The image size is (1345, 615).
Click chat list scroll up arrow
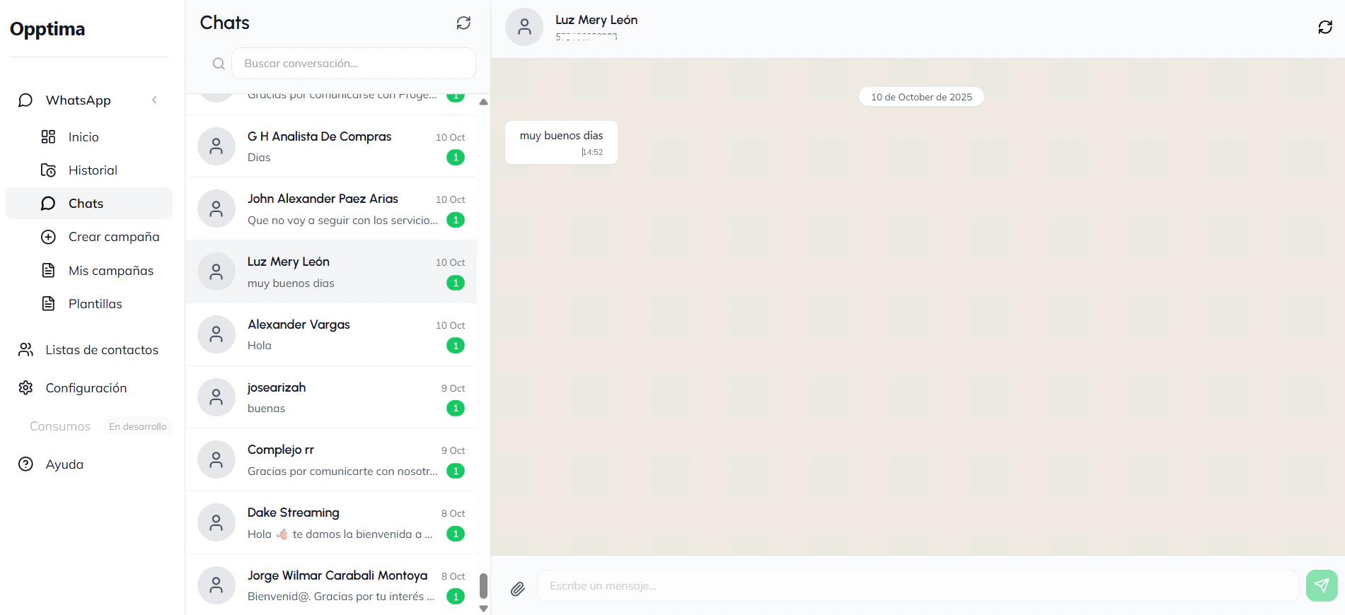tap(484, 102)
